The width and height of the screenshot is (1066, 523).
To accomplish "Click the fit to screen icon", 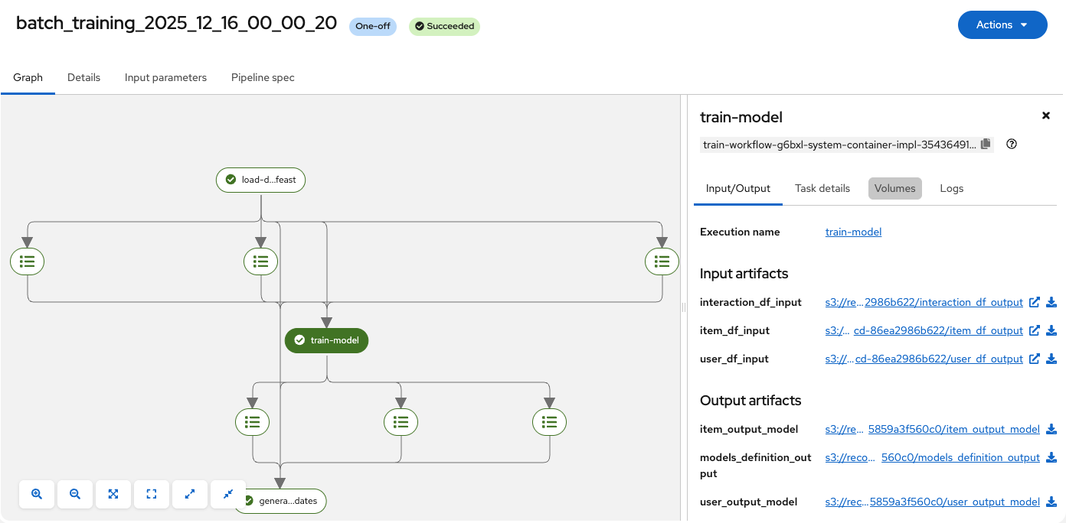I will [x=113, y=494].
